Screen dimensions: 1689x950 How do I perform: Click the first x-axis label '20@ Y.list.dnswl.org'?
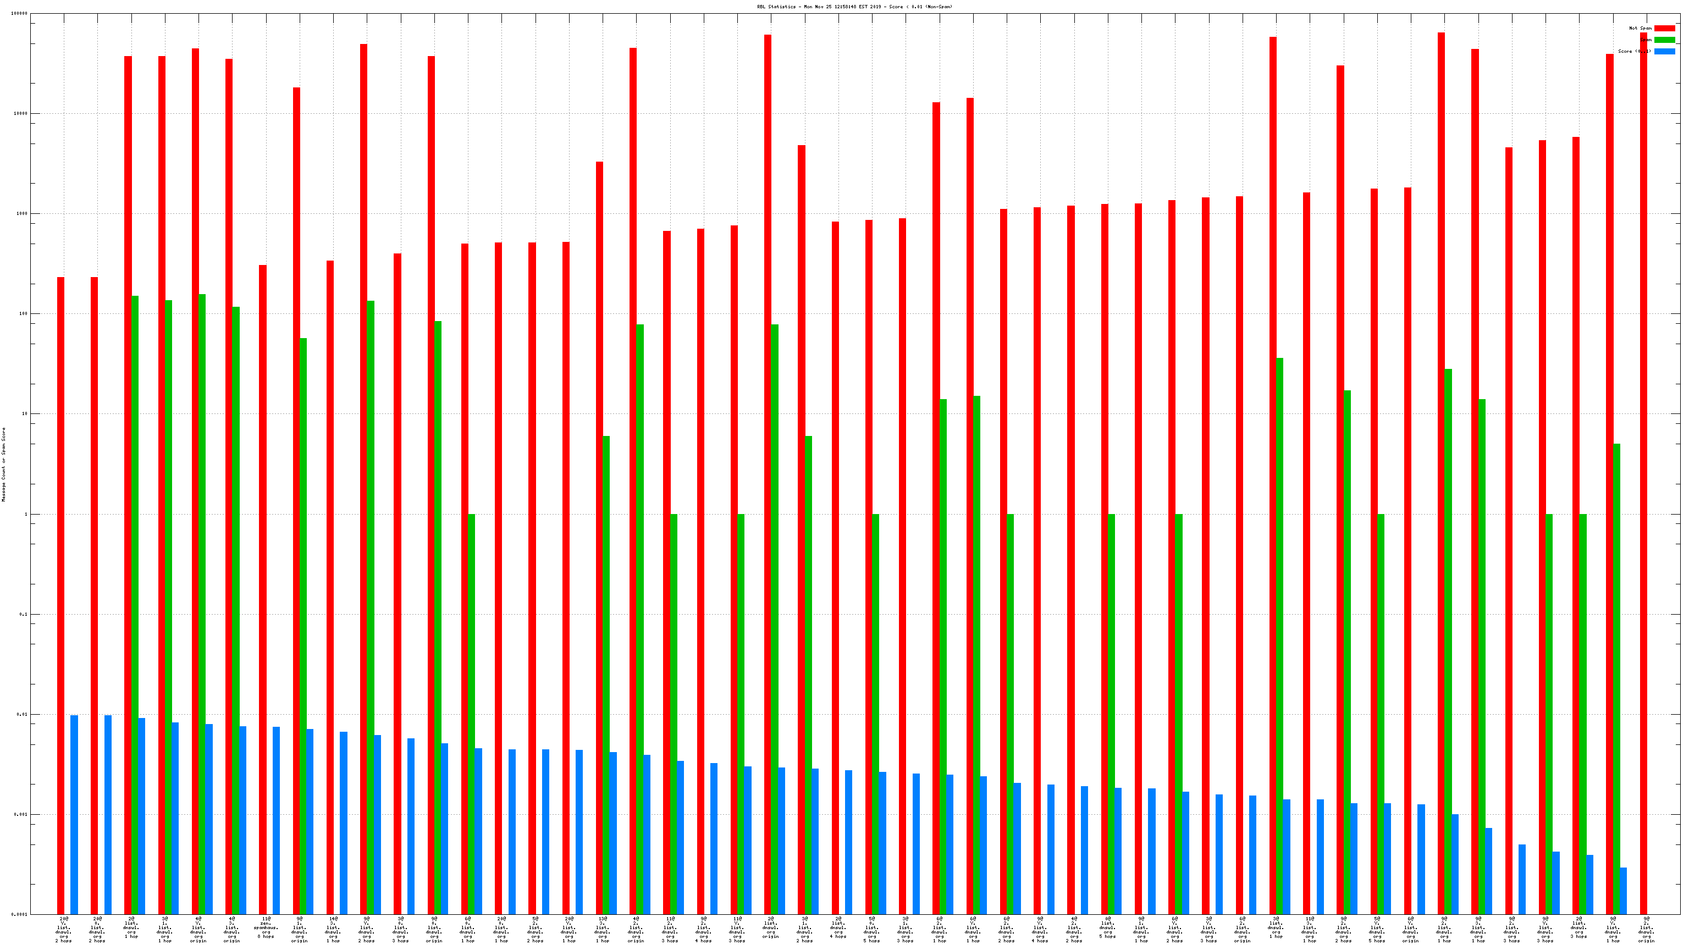pyautogui.click(x=64, y=929)
